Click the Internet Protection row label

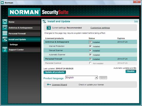[57, 46]
